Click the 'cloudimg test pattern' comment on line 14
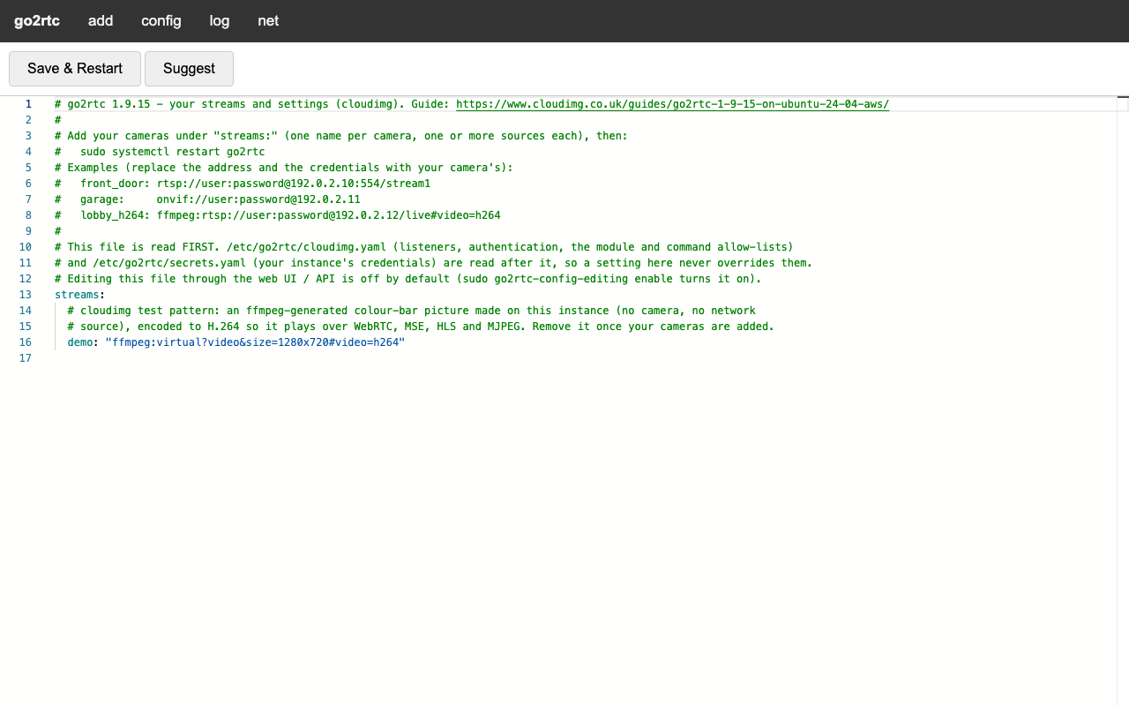Image resolution: width=1129 pixels, height=706 pixels. (411, 311)
